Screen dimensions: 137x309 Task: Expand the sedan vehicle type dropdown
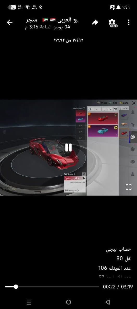pos(124,108)
